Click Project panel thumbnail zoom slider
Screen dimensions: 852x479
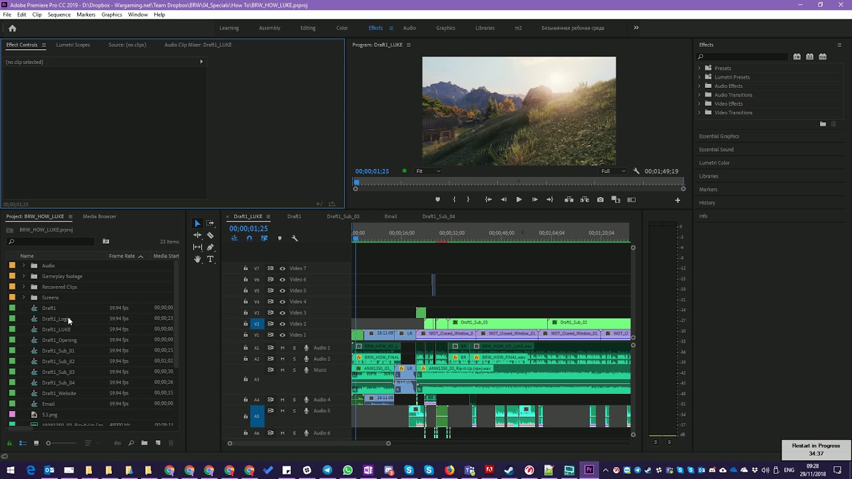coord(61,443)
